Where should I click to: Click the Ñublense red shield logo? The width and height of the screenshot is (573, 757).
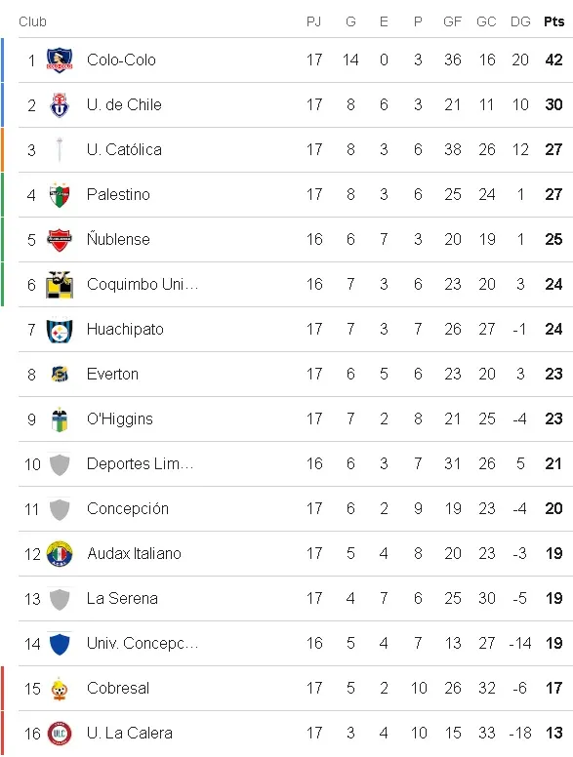coord(60,239)
